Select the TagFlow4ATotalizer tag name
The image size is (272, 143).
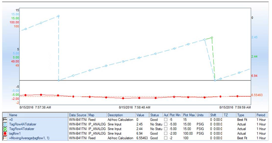[x=23, y=124]
